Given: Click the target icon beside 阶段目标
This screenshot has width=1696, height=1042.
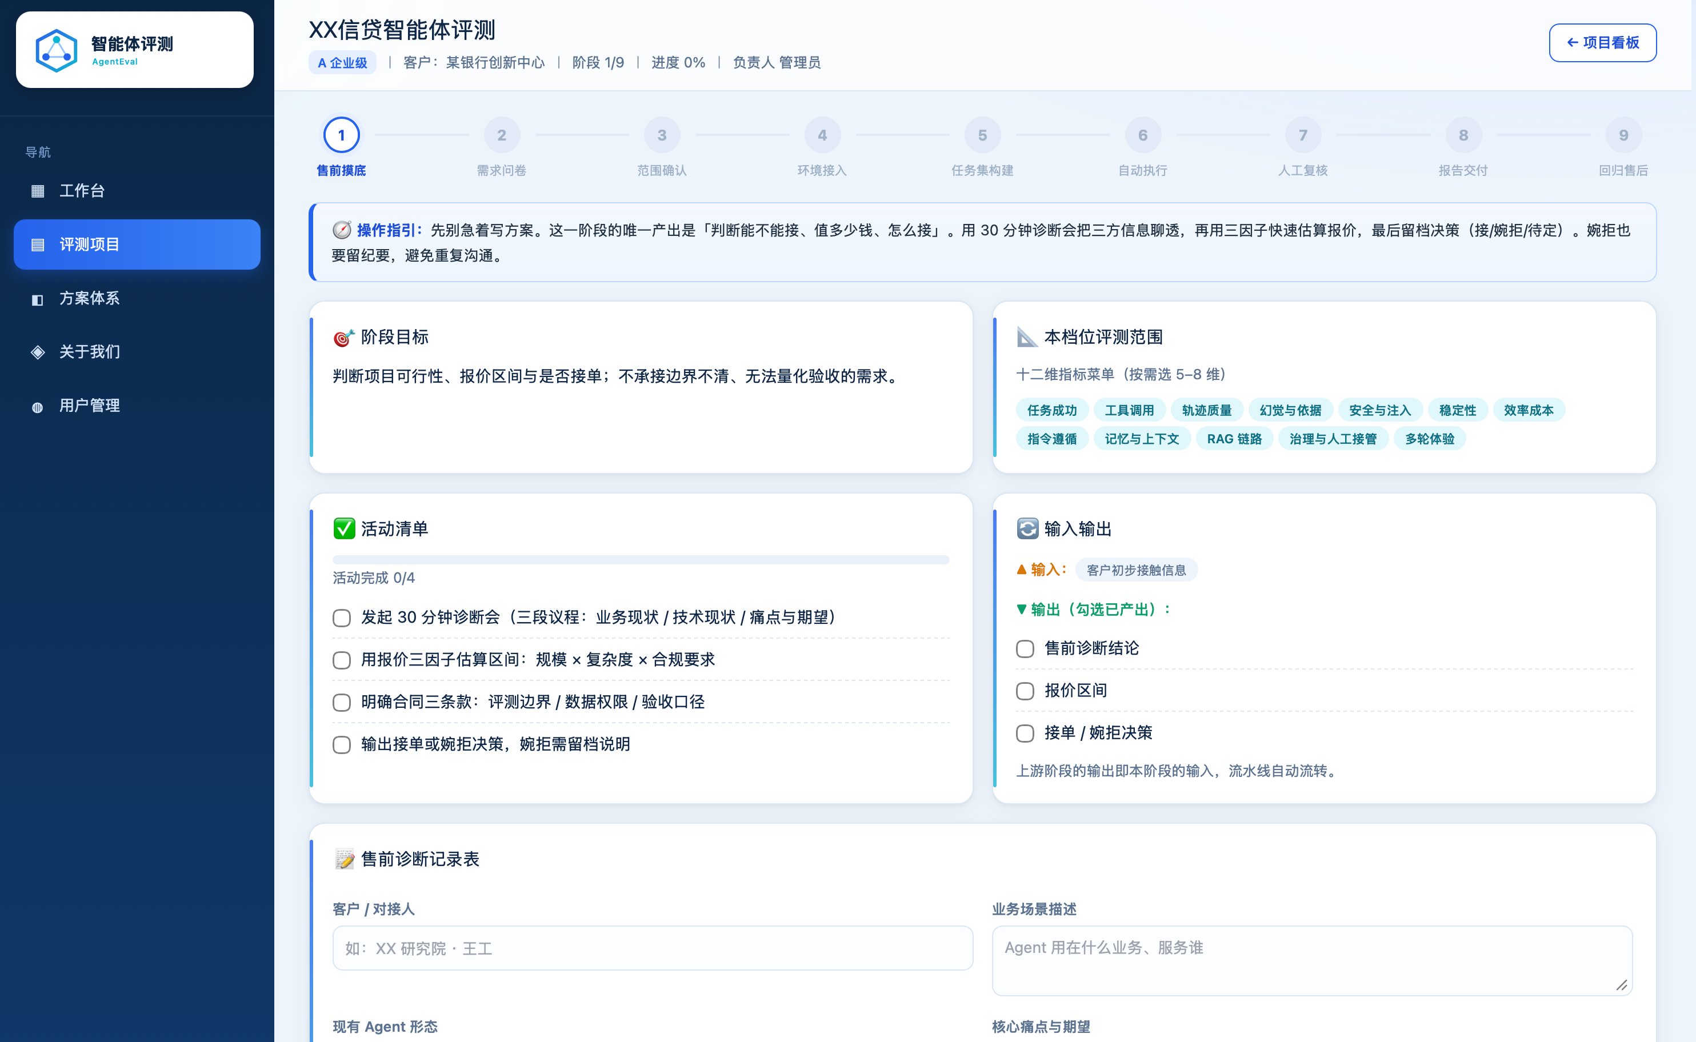Looking at the screenshot, I should pyautogui.click(x=344, y=338).
